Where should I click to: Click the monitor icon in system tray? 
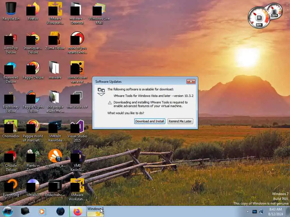(255, 212)
